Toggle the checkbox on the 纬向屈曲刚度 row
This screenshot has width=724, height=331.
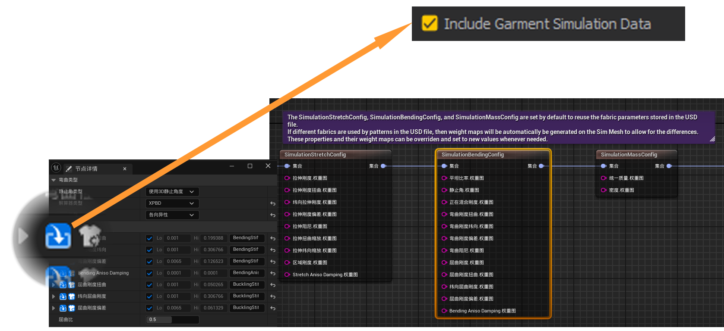coord(149,297)
